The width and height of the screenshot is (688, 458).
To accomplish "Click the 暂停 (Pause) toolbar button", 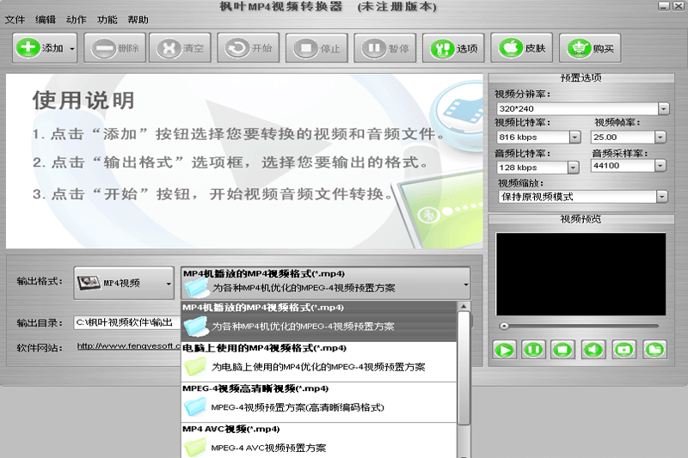I will point(385,48).
